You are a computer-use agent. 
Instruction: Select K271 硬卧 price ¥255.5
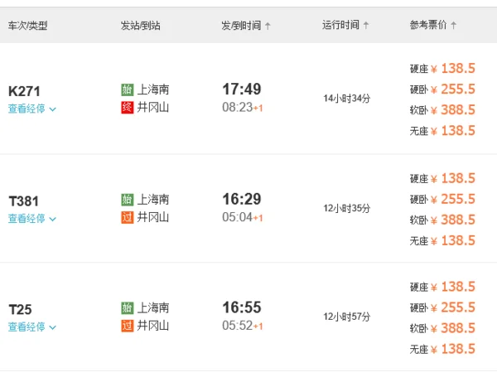(453, 89)
